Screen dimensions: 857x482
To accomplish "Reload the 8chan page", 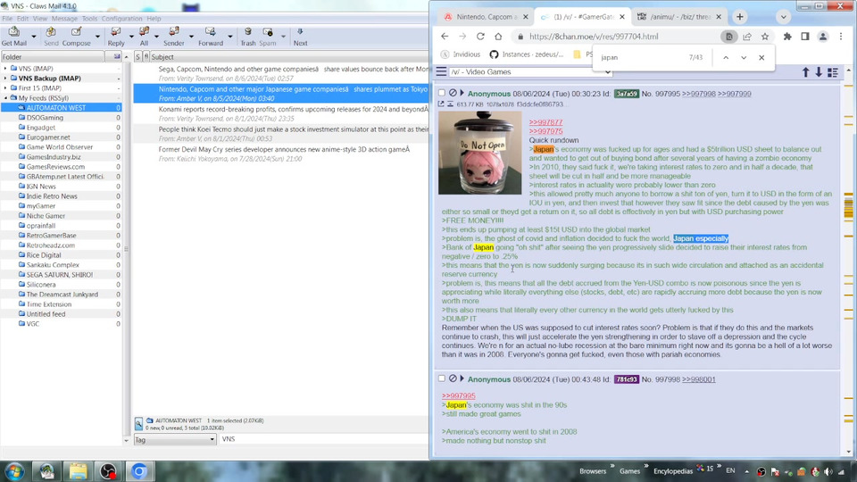I will [x=480, y=37].
